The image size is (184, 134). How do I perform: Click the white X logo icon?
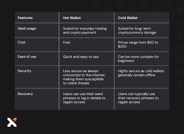point(12,122)
